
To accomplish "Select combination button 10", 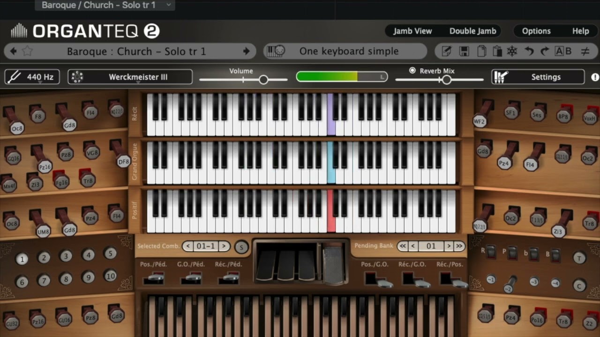I will click(110, 276).
